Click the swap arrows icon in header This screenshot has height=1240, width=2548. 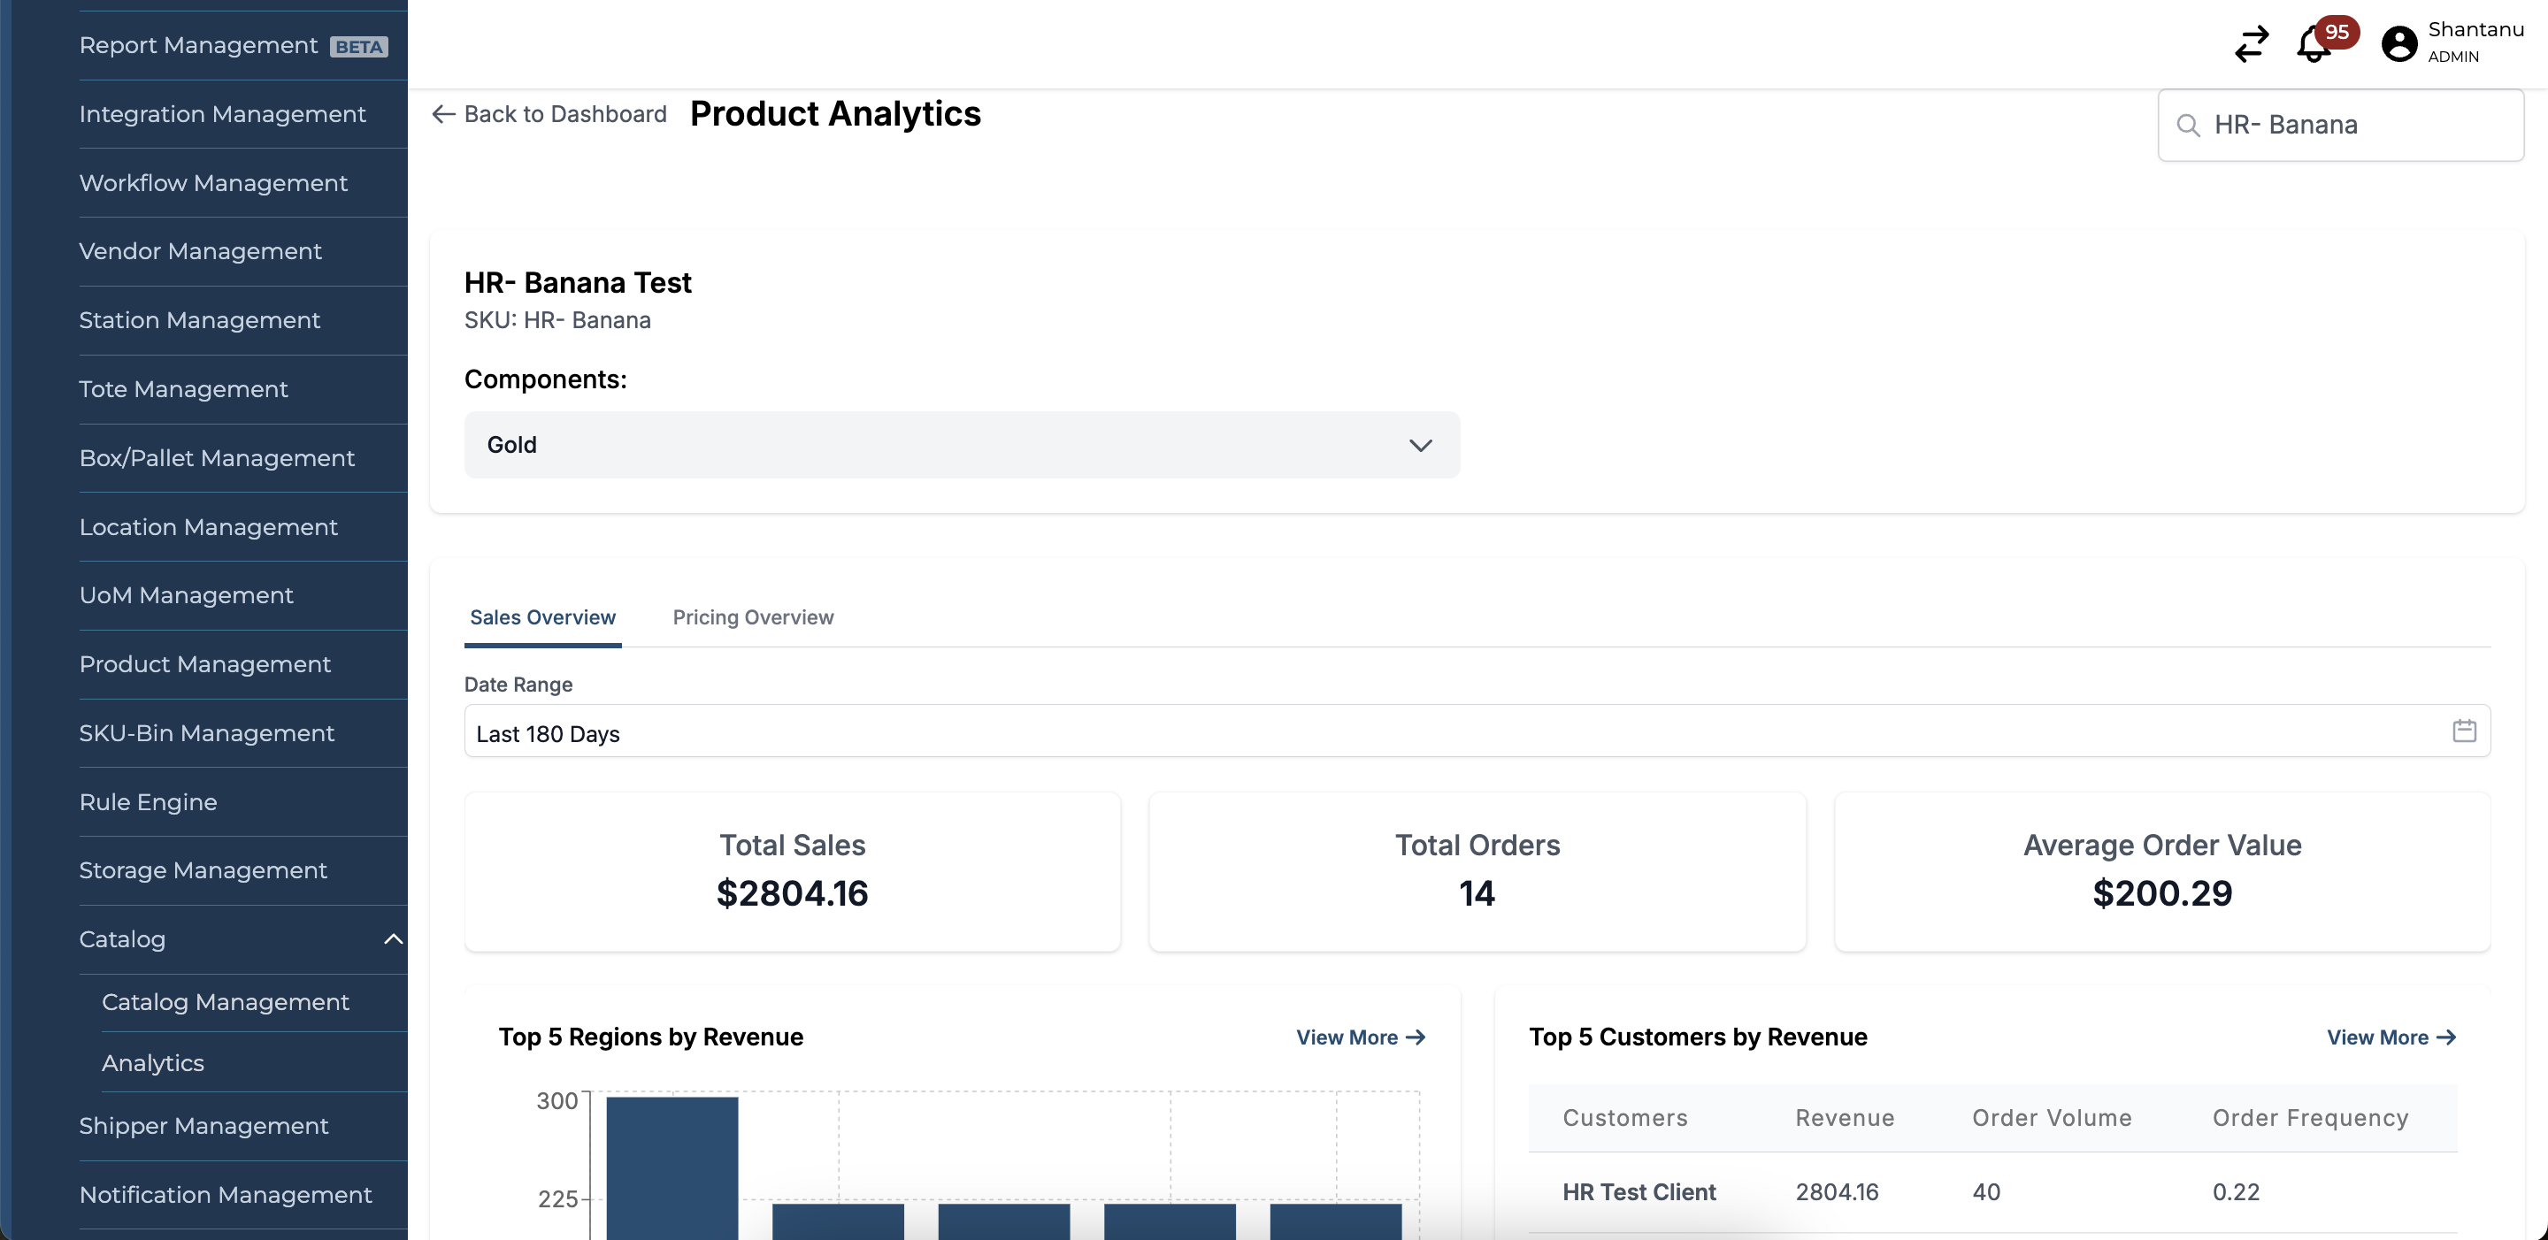[x=2252, y=43]
